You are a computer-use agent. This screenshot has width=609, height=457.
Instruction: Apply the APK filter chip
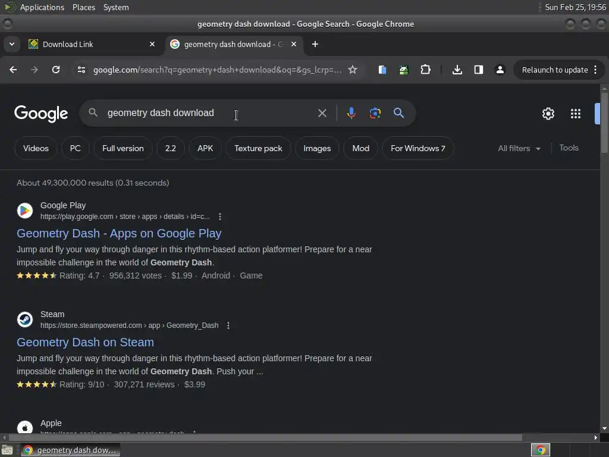pos(205,148)
